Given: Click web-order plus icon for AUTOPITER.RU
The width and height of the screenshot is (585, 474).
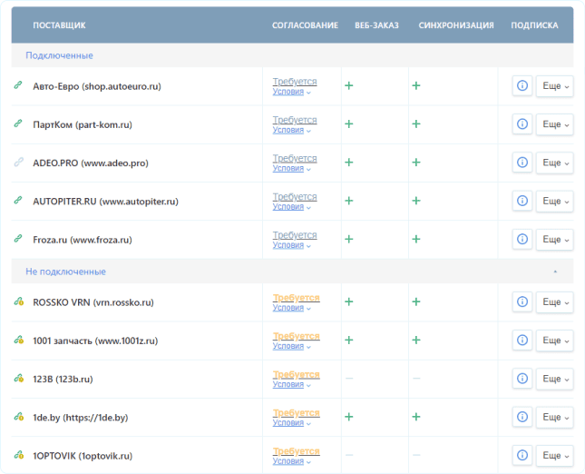Looking at the screenshot, I should tap(349, 201).
